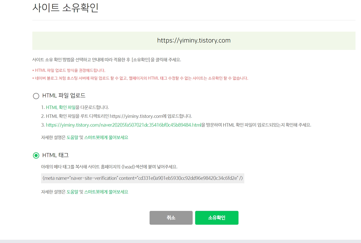Open the HTML 확인 파일 download link
This screenshot has width=361, height=243.
61,107
